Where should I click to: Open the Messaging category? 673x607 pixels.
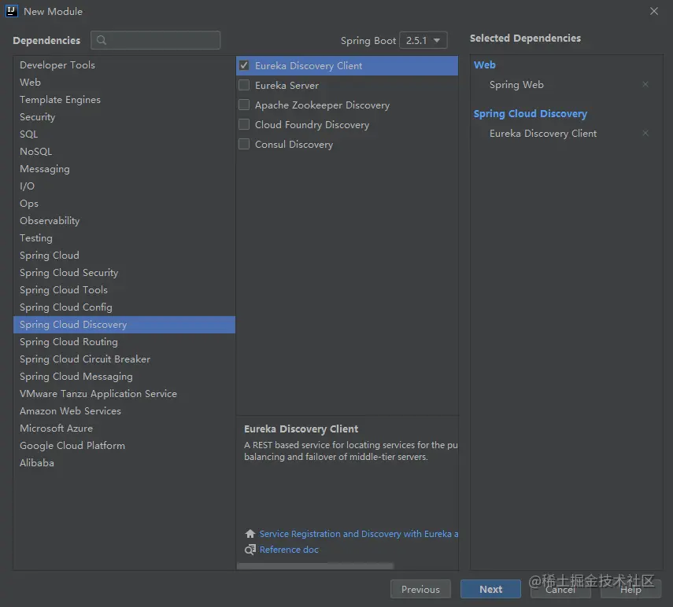[x=124, y=169]
